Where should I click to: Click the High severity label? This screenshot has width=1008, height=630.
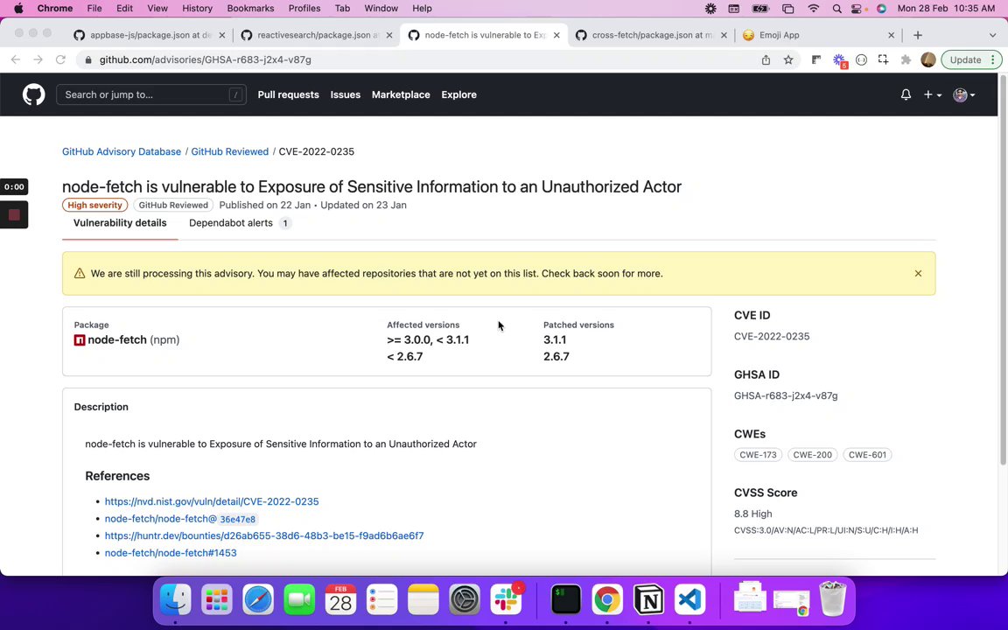(x=95, y=205)
